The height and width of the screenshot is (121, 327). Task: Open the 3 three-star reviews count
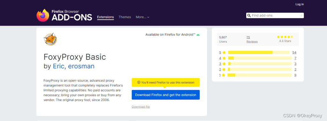click(295, 64)
